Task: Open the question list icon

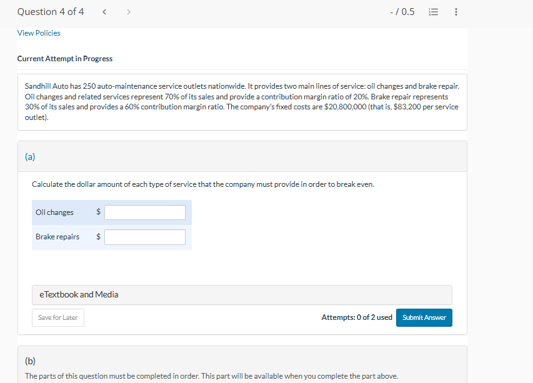Action: point(434,12)
